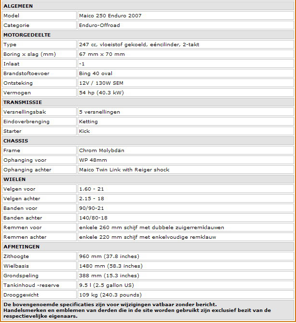This screenshot has height=323, width=296.
Task: Select the 'Tankinhoud -reserve' label
Action: coord(31,285)
